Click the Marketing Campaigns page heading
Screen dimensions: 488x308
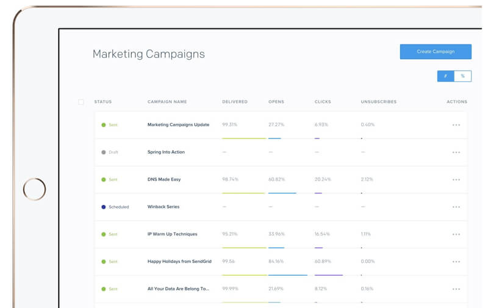(149, 54)
